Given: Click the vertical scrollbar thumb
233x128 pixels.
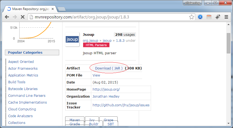Looking at the screenshot, I should pyautogui.click(x=229, y=43).
